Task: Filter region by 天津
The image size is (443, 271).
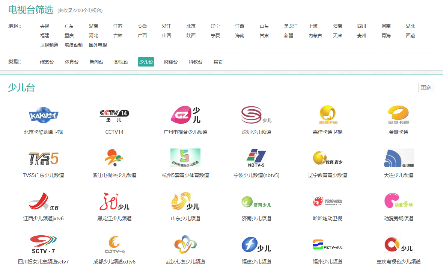Action: [338, 36]
